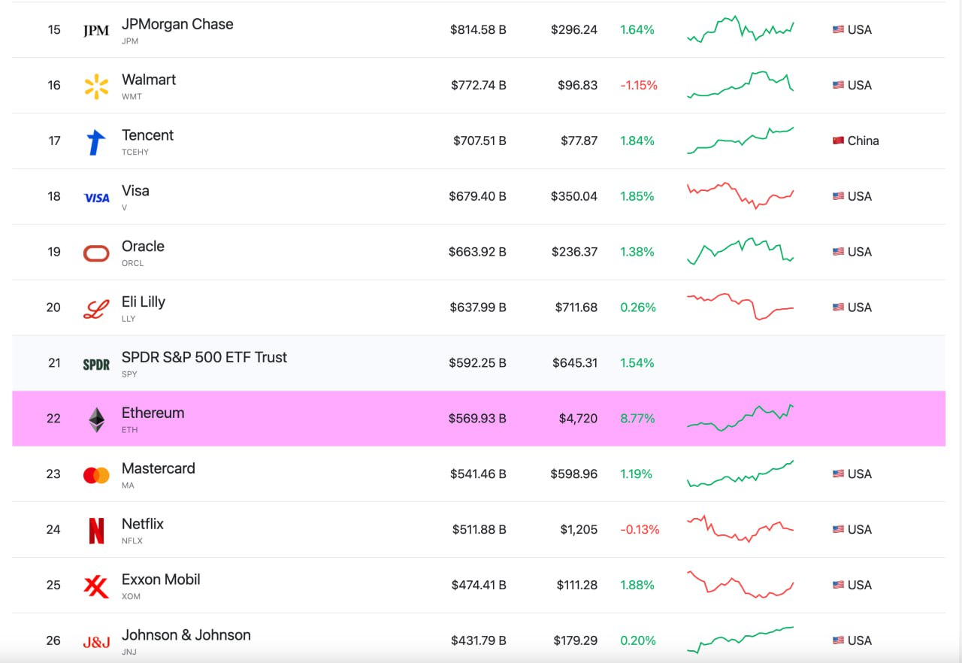
Task: Open the SPDR S&P 500 ETF Trust link
Action: [204, 357]
